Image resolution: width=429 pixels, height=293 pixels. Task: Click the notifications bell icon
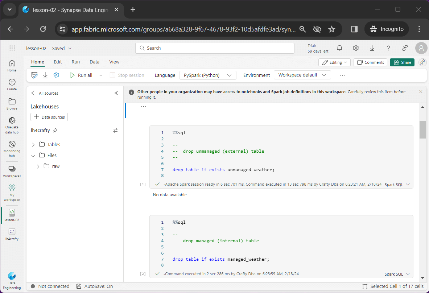[x=339, y=48]
